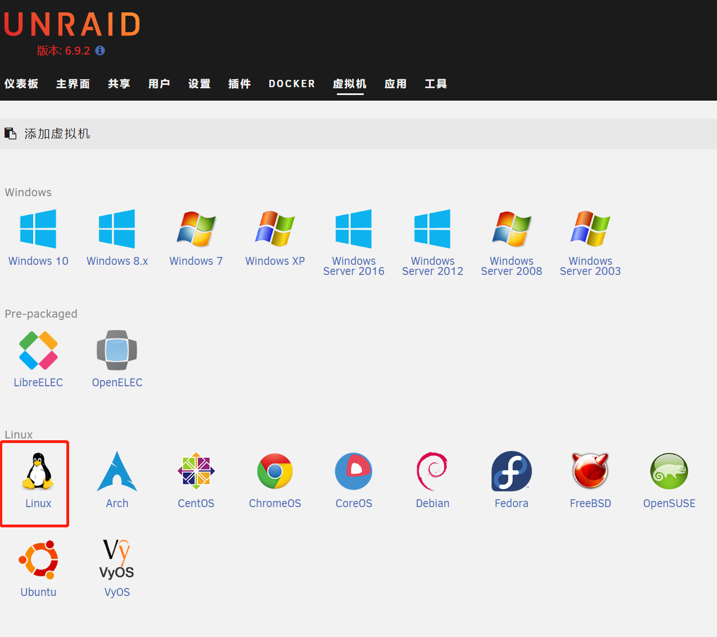Click the Windows 8.x text label
This screenshot has height=637, width=717.
[x=117, y=261]
